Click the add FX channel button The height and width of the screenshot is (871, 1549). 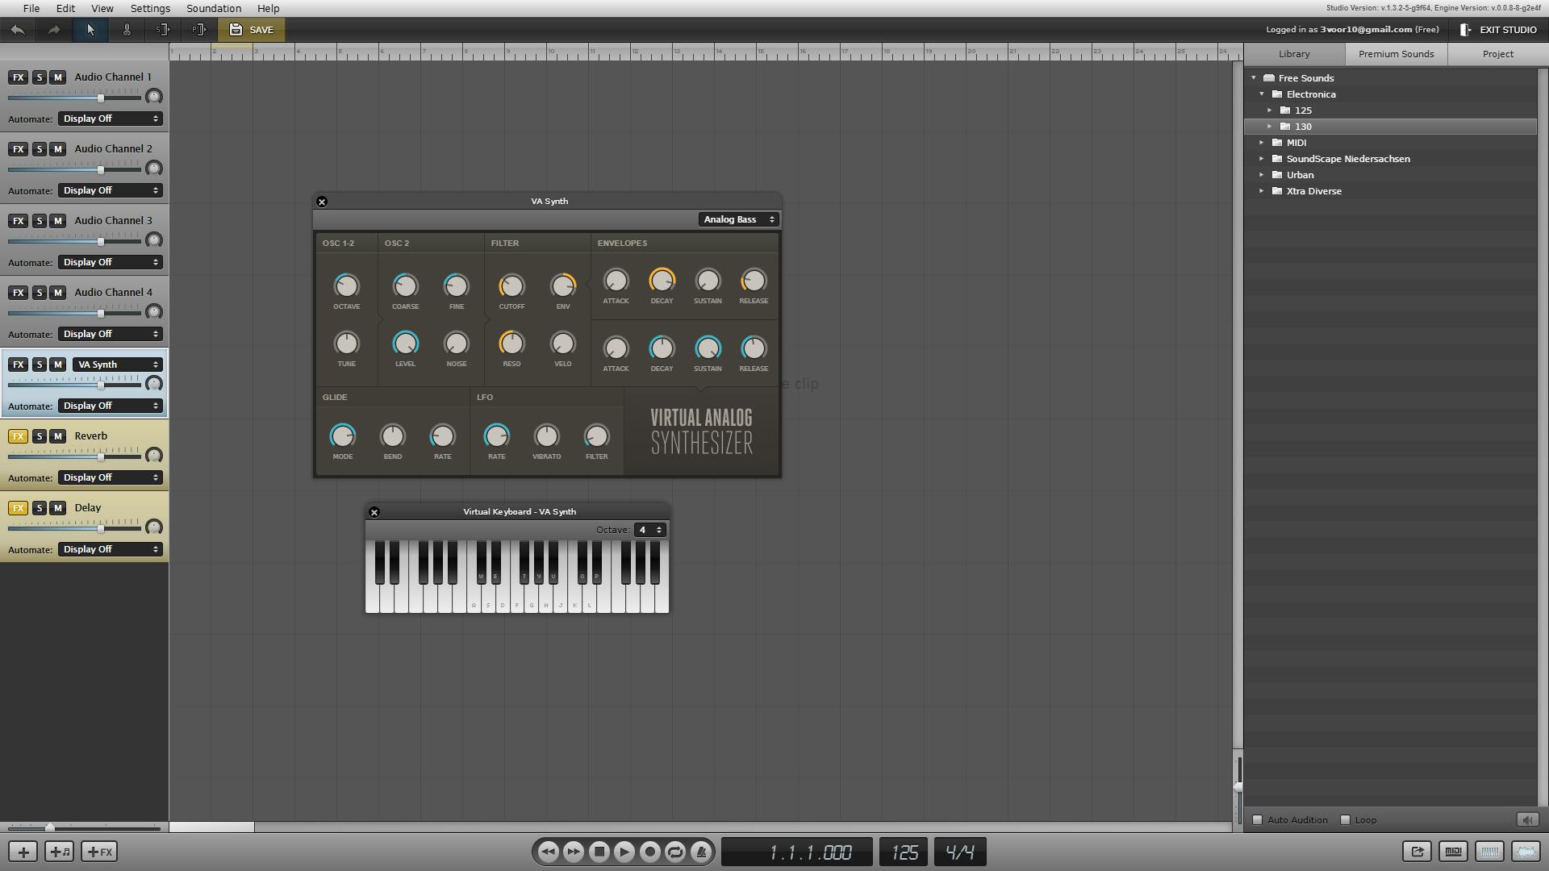click(x=100, y=852)
